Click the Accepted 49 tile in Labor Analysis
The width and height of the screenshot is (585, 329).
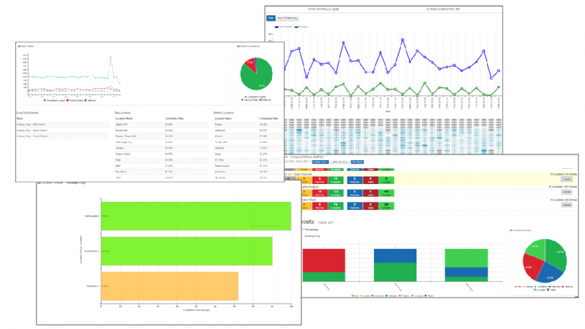point(386,193)
